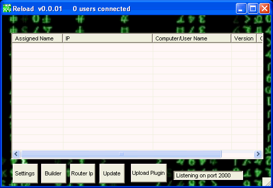
Task: Click the Reload app icon in title bar
Action: (7, 8)
